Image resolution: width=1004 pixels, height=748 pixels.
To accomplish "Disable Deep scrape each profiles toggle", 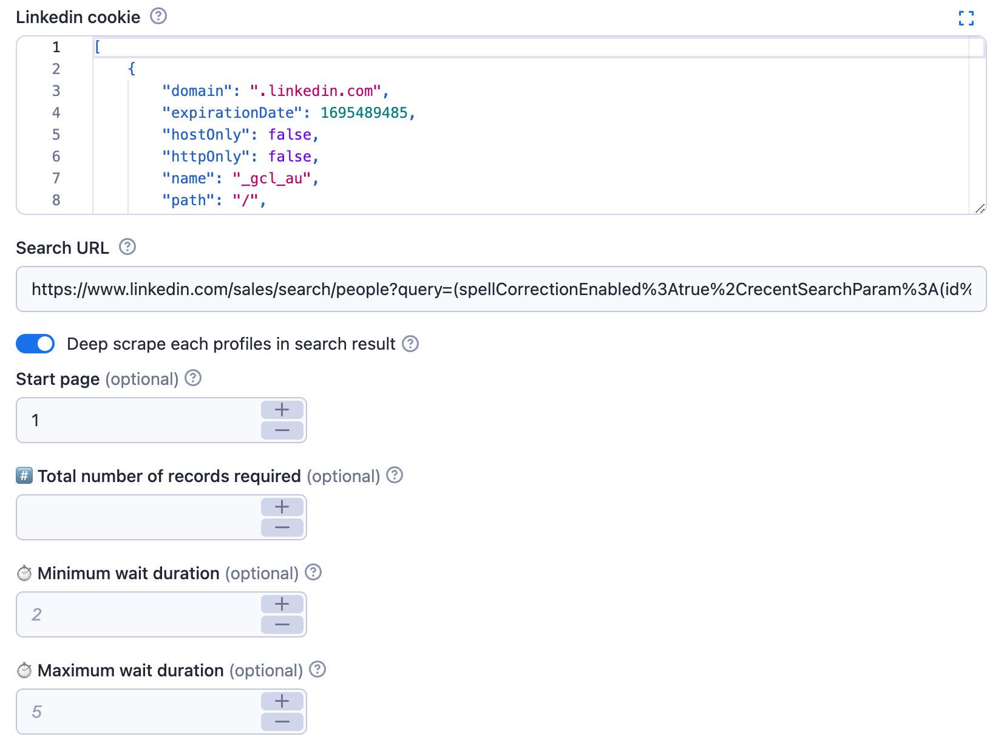I will (35, 344).
